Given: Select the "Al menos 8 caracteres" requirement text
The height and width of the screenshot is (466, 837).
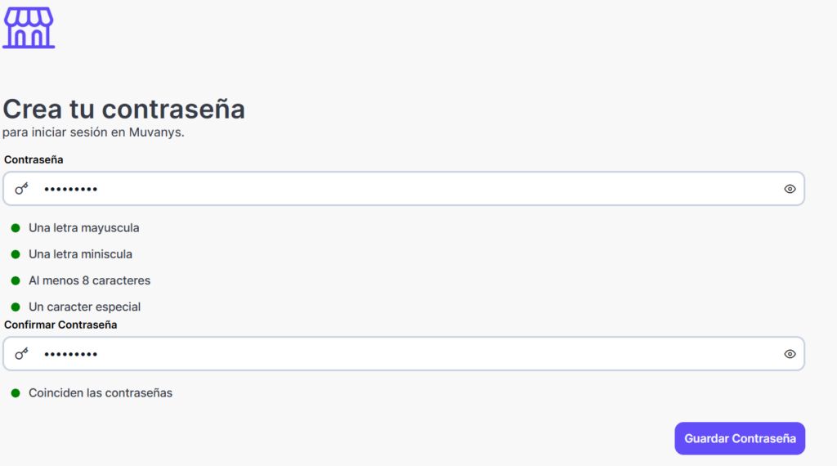Looking at the screenshot, I should pos(89,280).
